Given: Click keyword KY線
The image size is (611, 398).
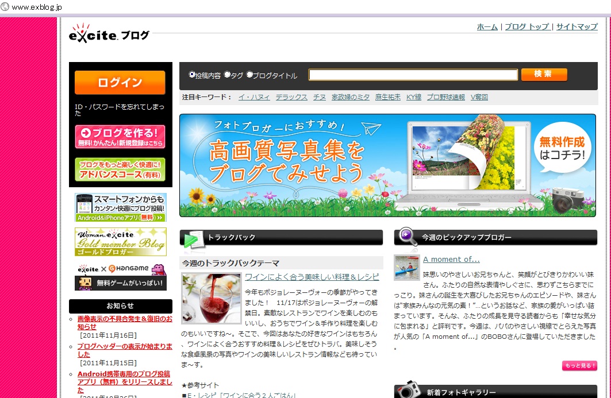Looking at the screenshot, I should [414, 97].
